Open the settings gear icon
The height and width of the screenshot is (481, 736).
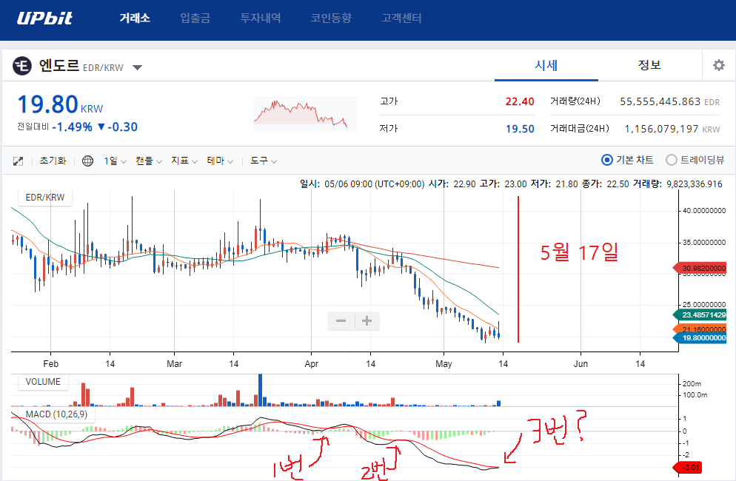coord(719,65)
